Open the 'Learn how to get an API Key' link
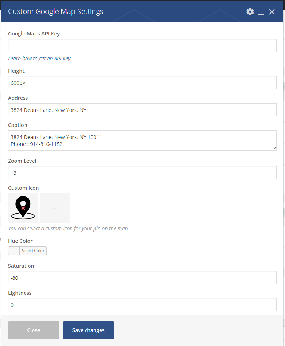285x346 pixels. click(40, 59)
